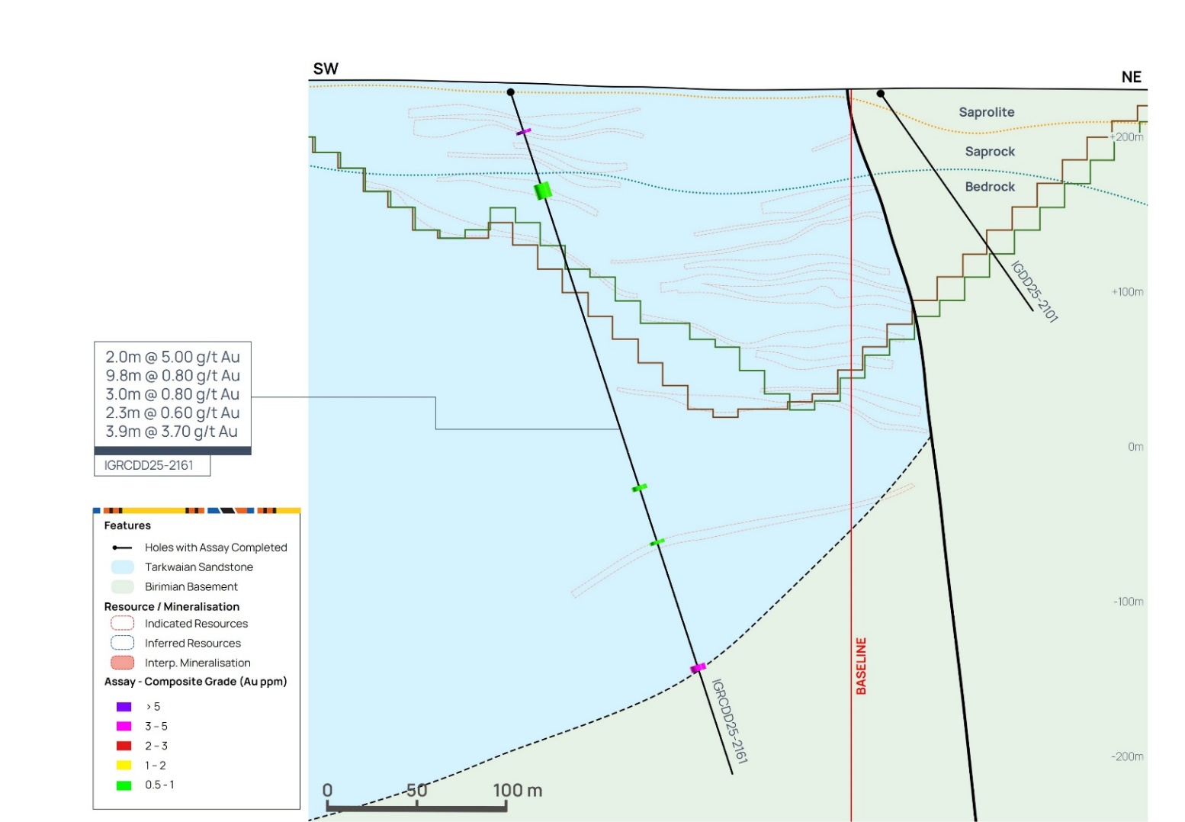Click the Interp. Mineralisation legend icon
The image size is (1185, 822).
[123, 663]
